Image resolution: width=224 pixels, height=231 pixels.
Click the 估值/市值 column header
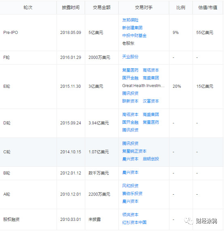click(208, 7)
